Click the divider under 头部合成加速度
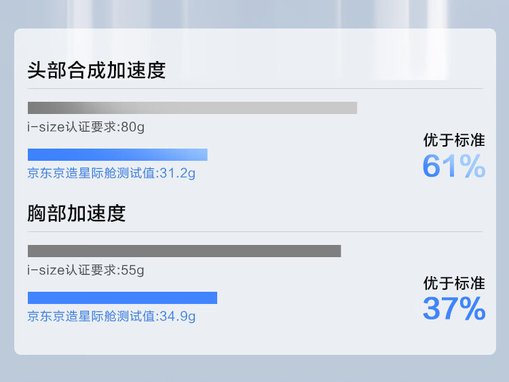This screenshot has width=509, height=382. pyautogui.click(x=255, y=88)
